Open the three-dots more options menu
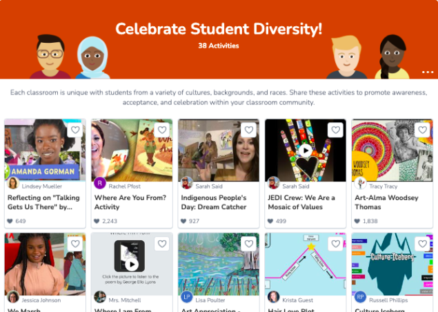This screenshot has height=312, width=438. point(428,72)
